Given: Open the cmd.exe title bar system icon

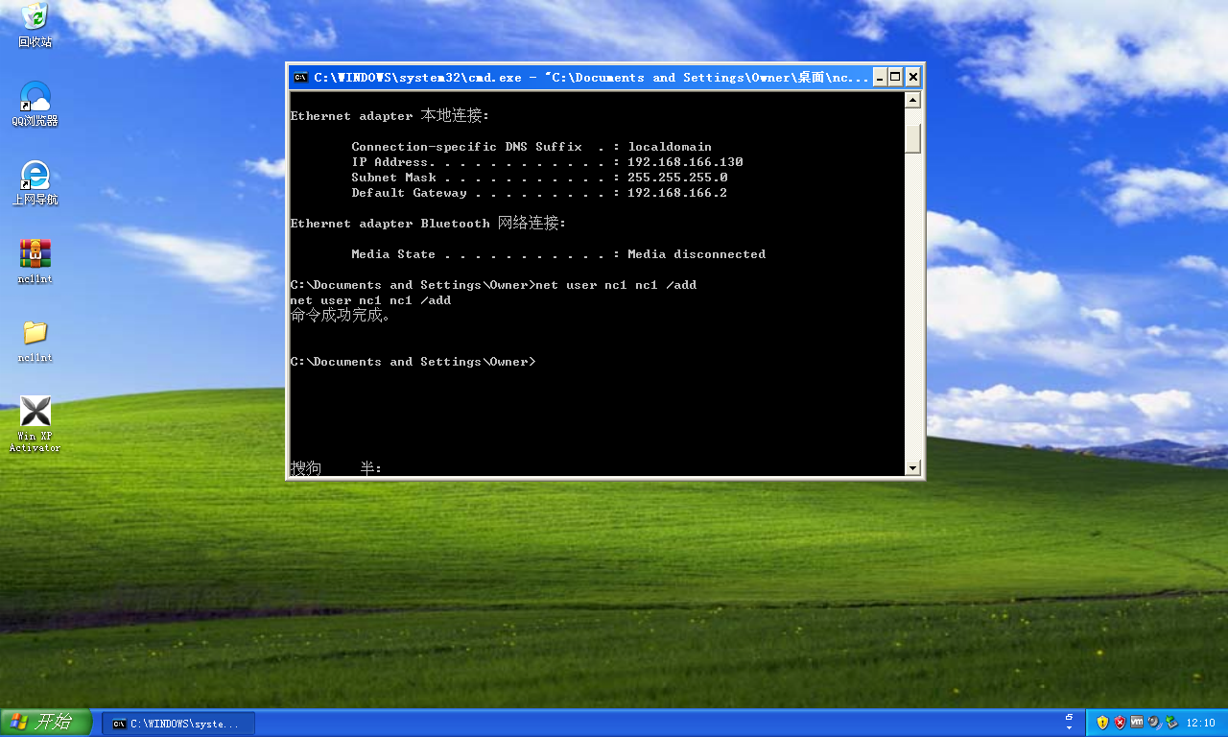Looking at the screenshot, I should [x=300, y=78].
